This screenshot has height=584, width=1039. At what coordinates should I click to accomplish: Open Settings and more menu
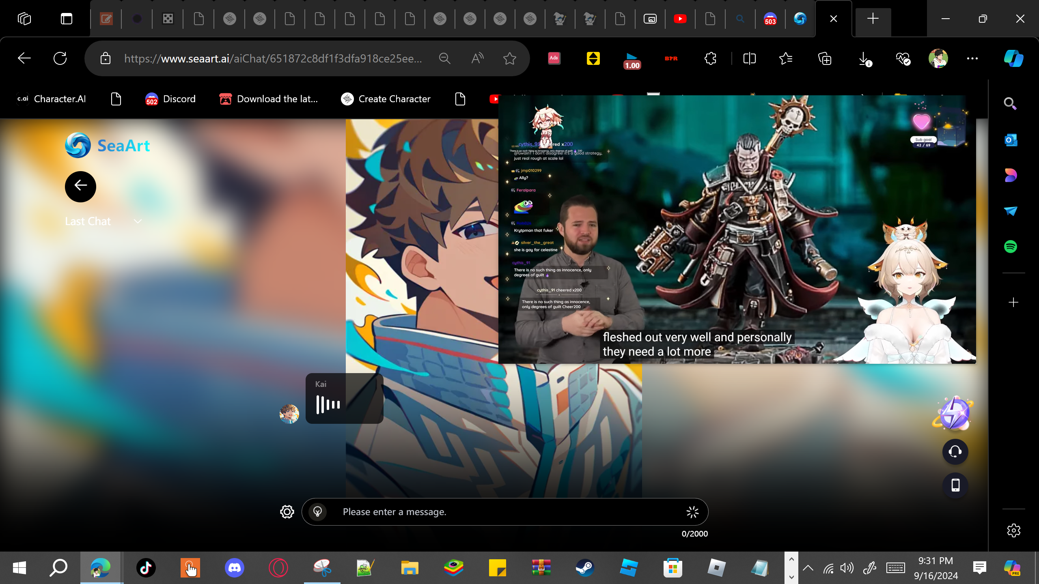click(972, 58)
